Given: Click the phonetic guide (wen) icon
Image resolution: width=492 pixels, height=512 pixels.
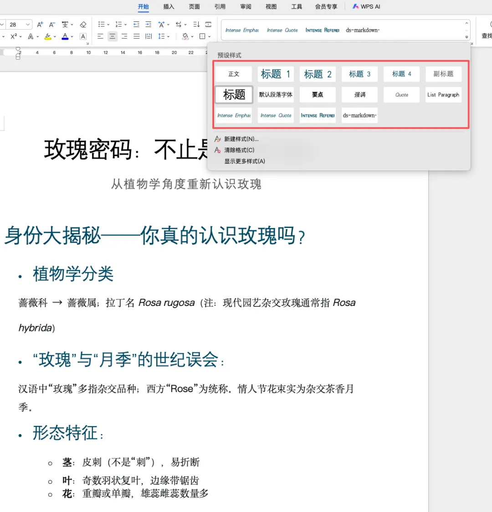Looking at the screenshot, I should coord(65,25).
